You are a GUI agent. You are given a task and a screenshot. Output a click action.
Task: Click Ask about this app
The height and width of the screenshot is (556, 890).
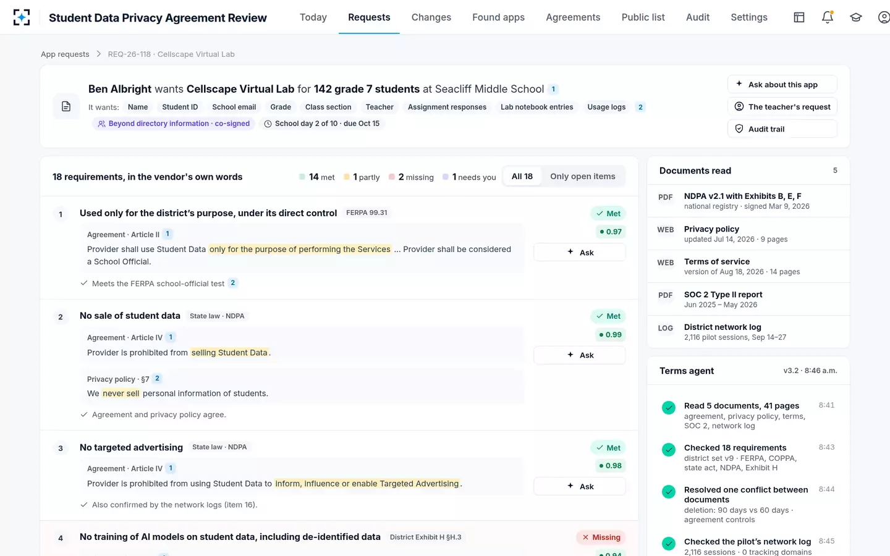tap(782, 85)
